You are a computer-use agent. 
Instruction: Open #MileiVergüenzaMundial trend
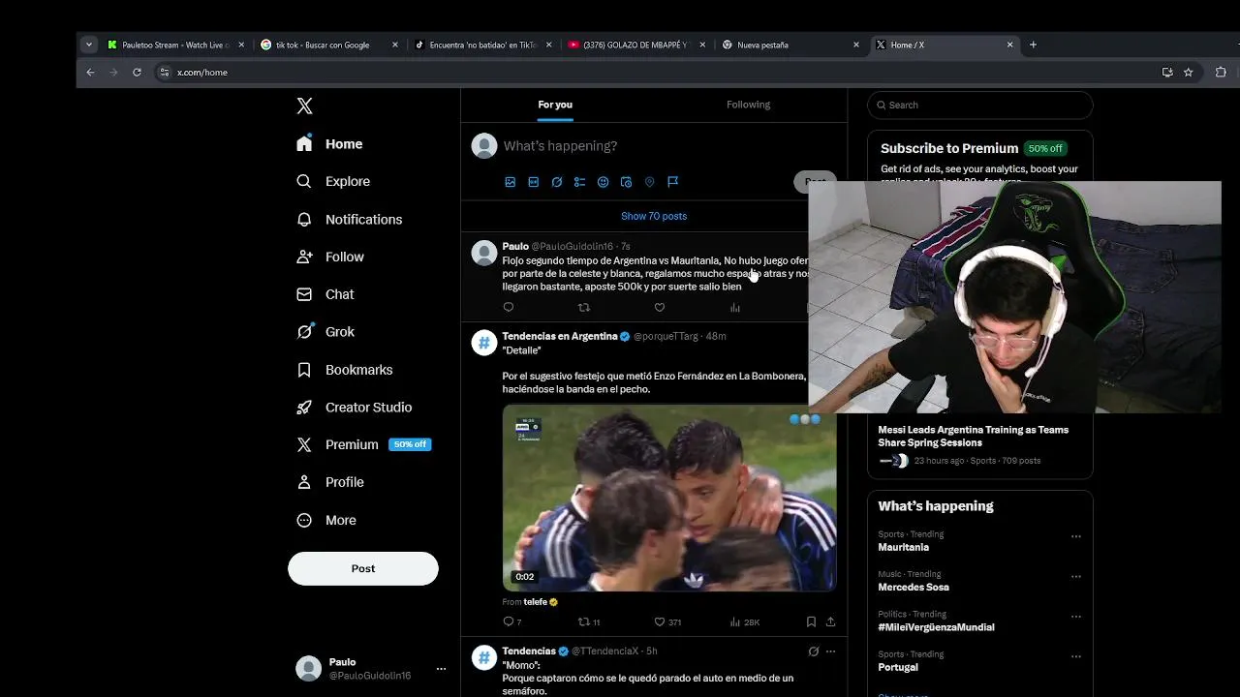[936, 627]
